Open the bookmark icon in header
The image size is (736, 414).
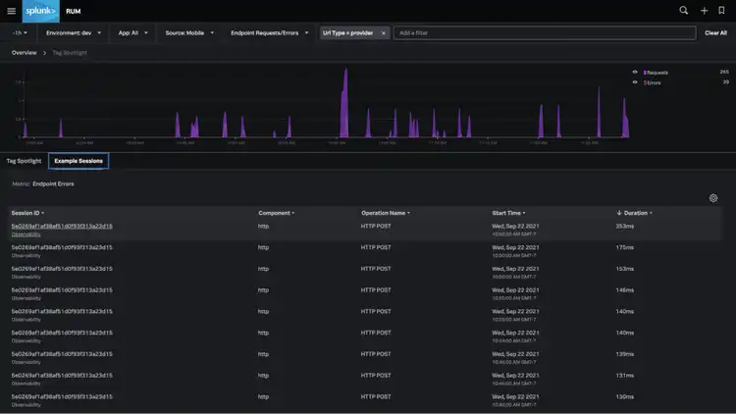click(721, 10)
